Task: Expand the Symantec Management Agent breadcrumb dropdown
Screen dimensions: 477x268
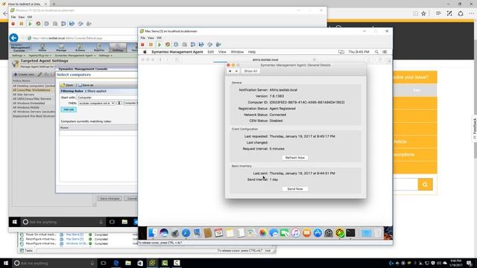Action: click(x=75, y=56)
